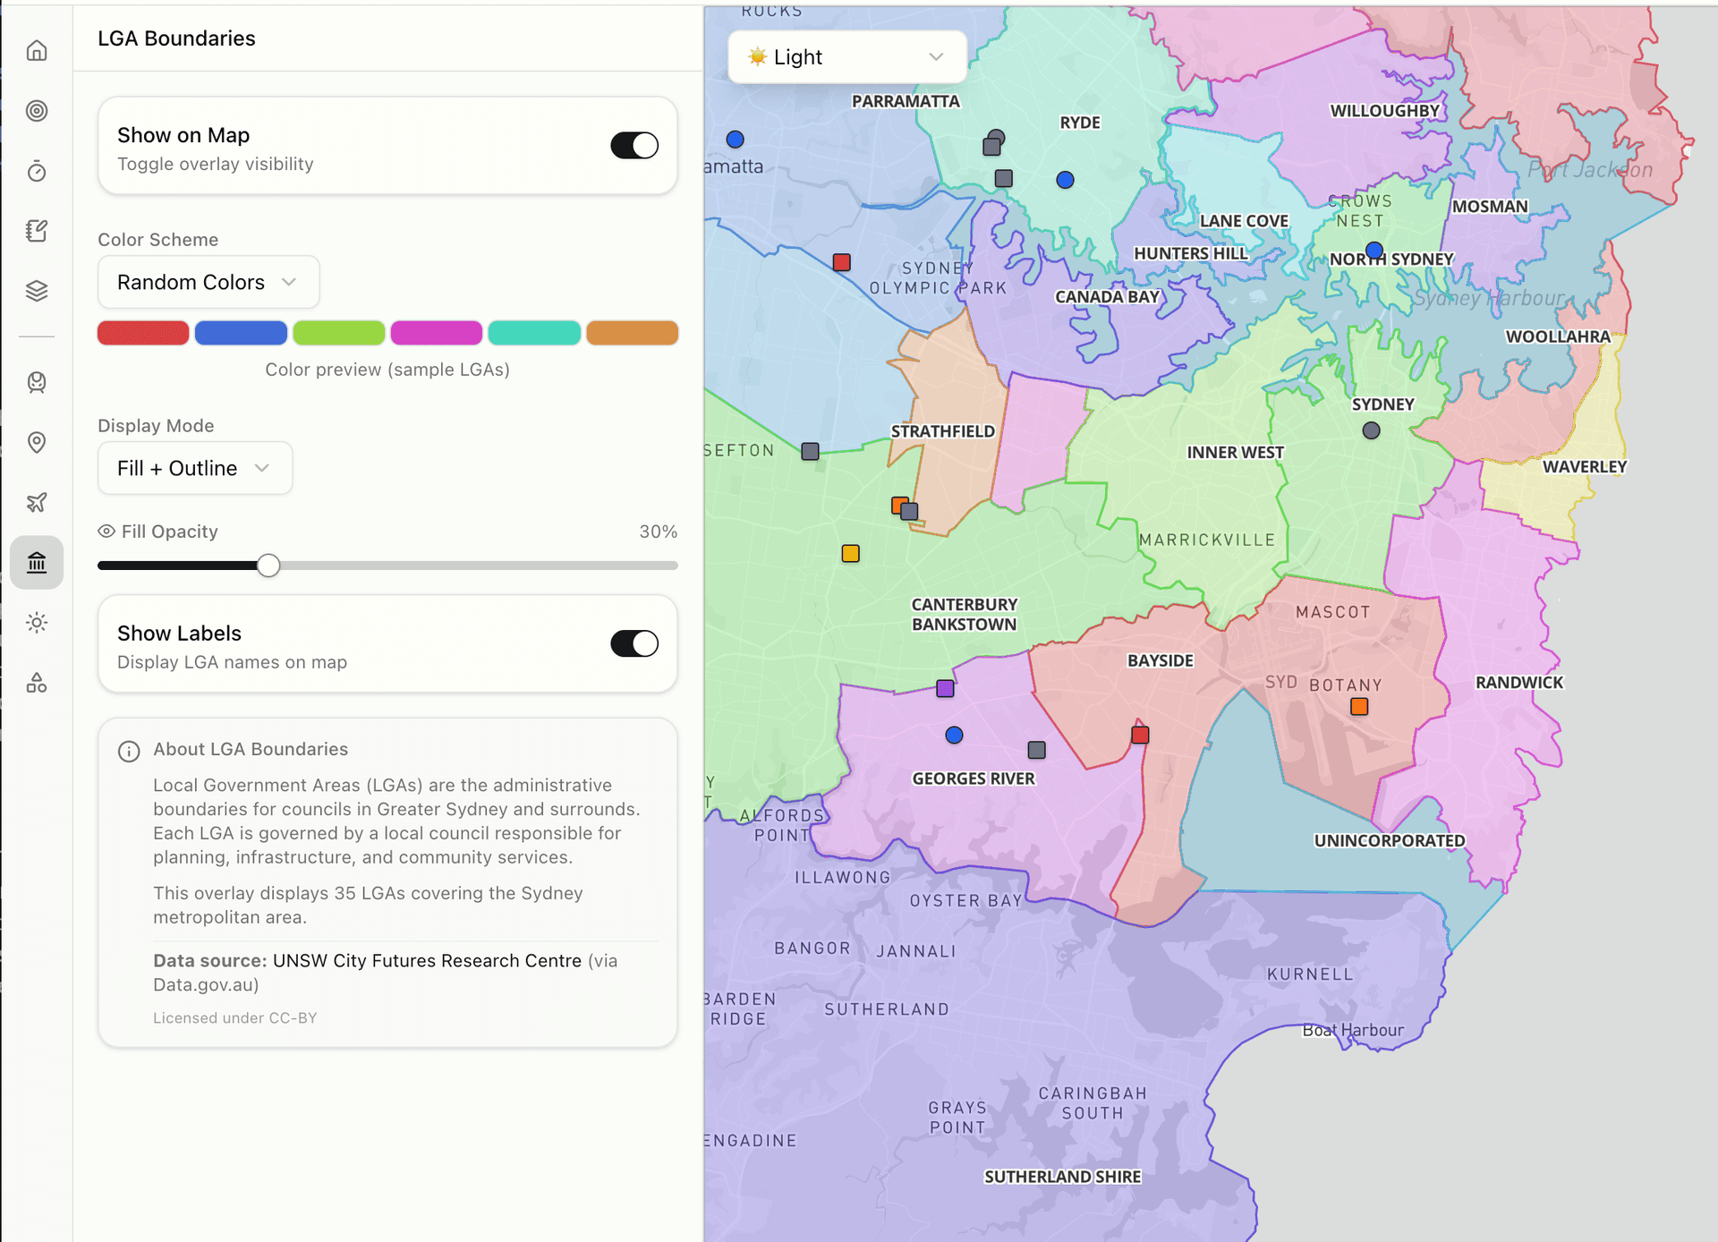Select the bank LGA Boundaries sidebar tab

click(37, 563)
